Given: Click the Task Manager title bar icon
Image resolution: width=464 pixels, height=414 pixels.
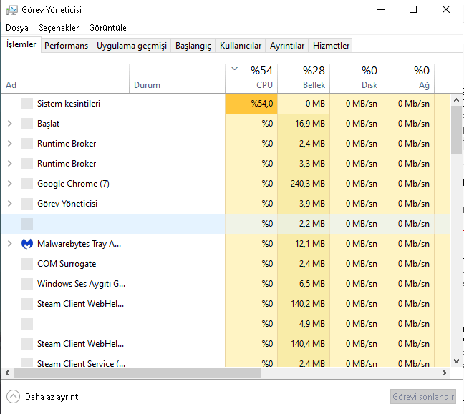Looking at the screenshot, I should [x=11, y=10].
